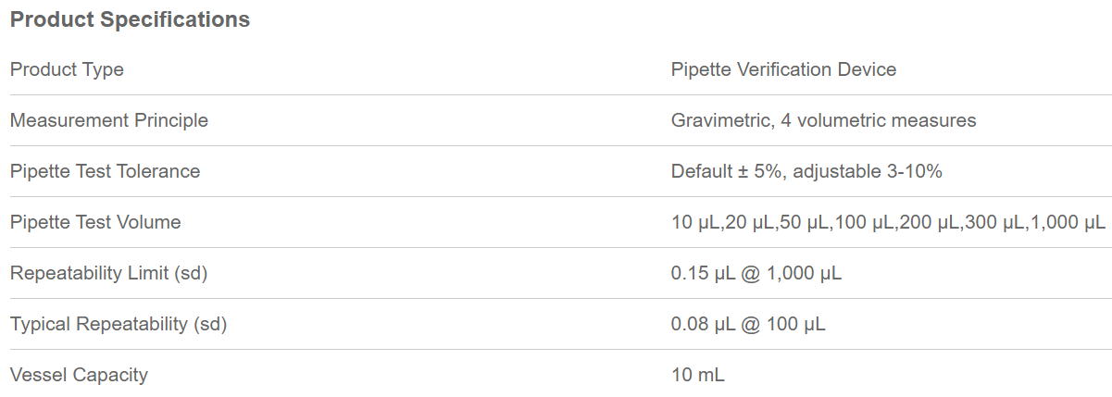Click the Typical Repeatability (sd) label
Screen dimensions: 1112x397
118,324
